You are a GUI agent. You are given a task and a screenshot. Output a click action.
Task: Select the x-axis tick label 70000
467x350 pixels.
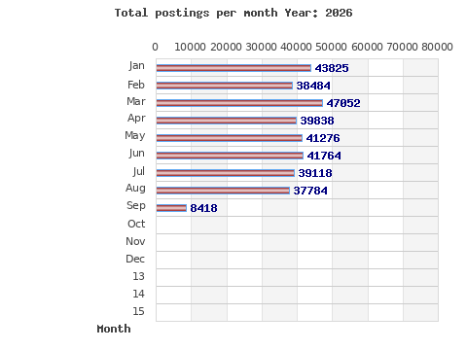click(402, 47)
